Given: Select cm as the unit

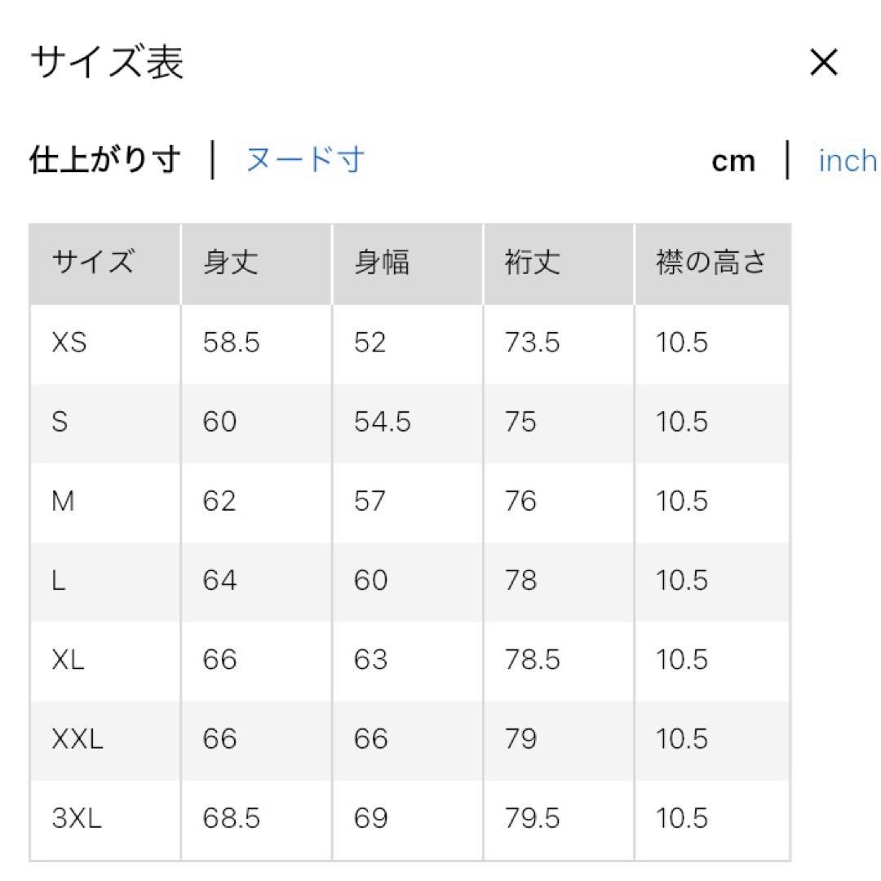Looking at the screenshot, I should 733,162.
